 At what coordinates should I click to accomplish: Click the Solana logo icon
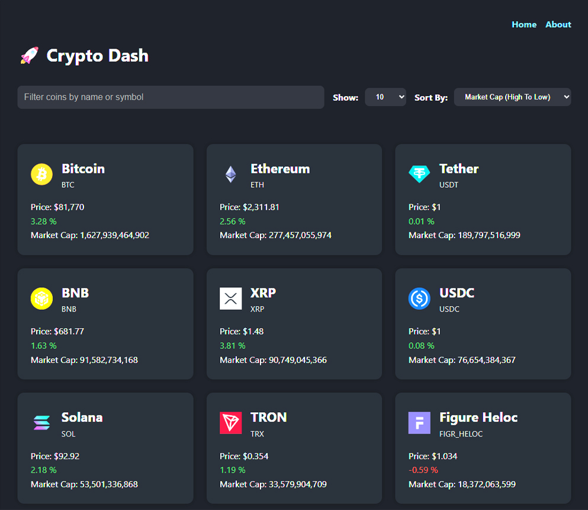41,423
